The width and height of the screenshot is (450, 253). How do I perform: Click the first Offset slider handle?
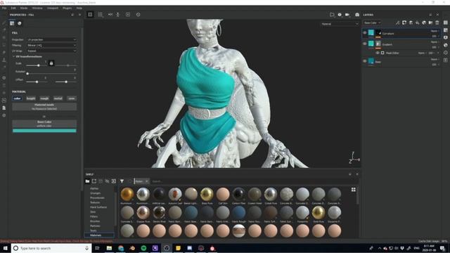[37, 82]
